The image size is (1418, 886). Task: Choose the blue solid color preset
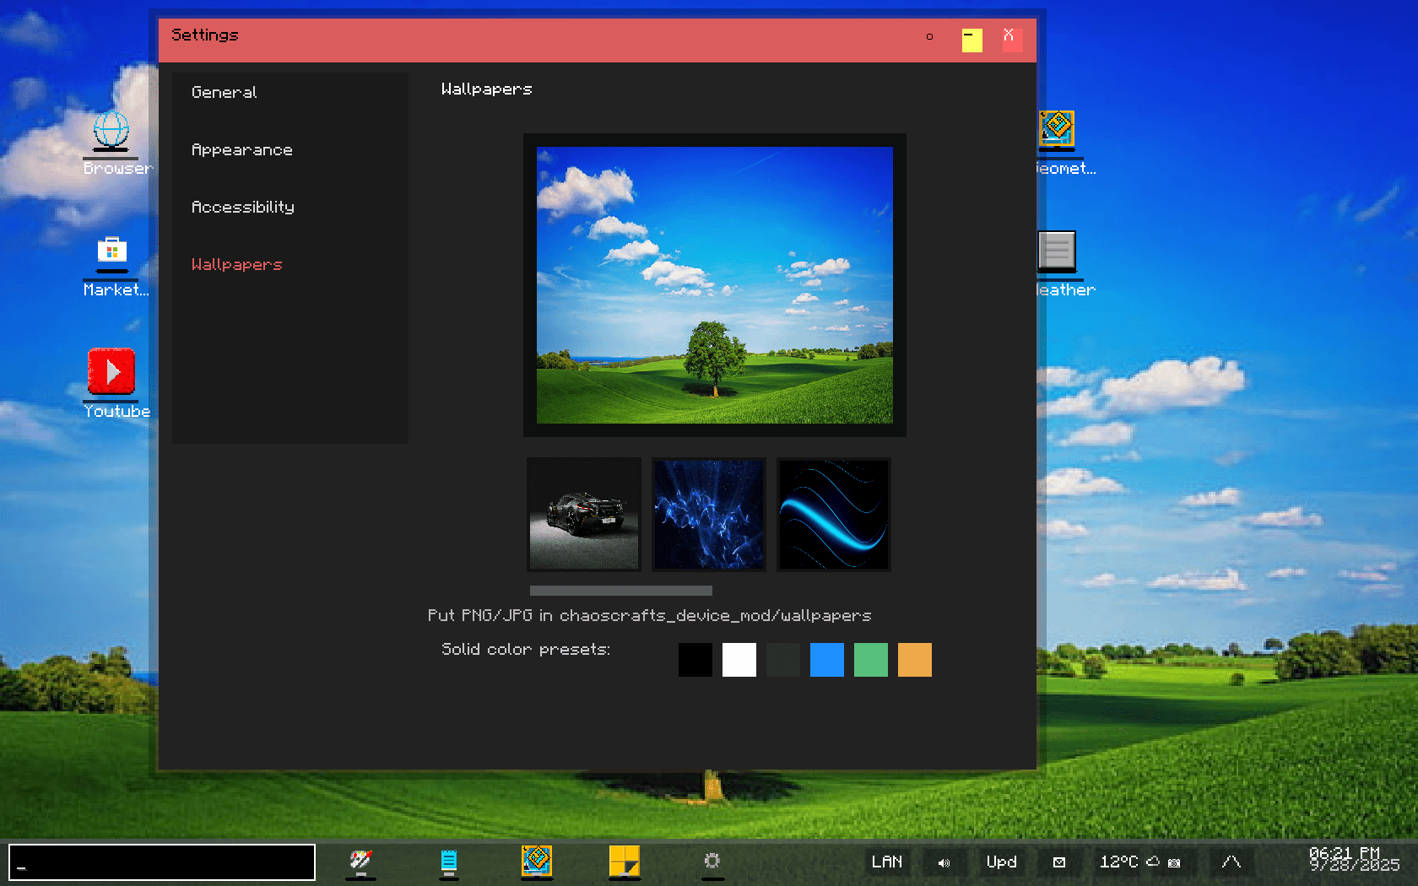(827, 660)
